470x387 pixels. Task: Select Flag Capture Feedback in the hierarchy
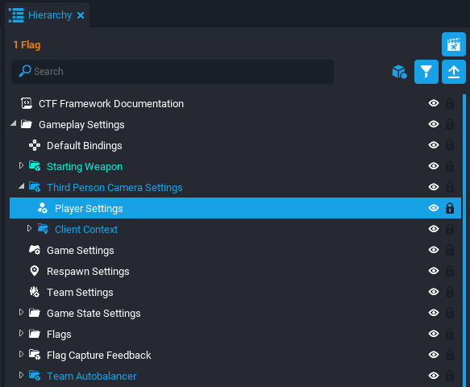coord(98,355)
